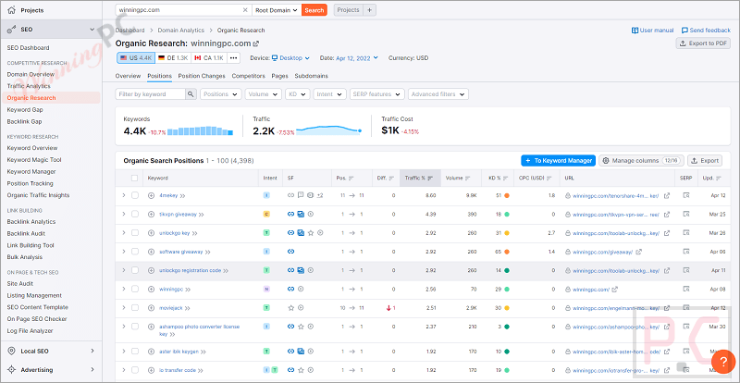This screenshot has width=740, height=383.
Task: Open the Device Desktop dropdown
Action: pos(290,58)
